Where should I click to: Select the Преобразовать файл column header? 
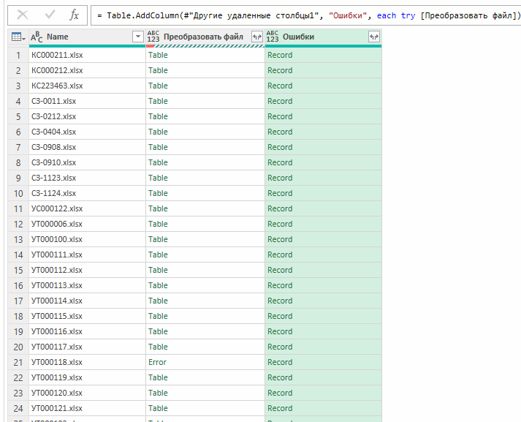(205, 37)
